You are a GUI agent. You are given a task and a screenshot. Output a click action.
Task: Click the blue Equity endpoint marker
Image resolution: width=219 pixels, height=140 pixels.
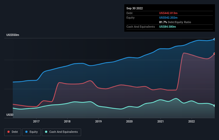[x=214, y=39]
